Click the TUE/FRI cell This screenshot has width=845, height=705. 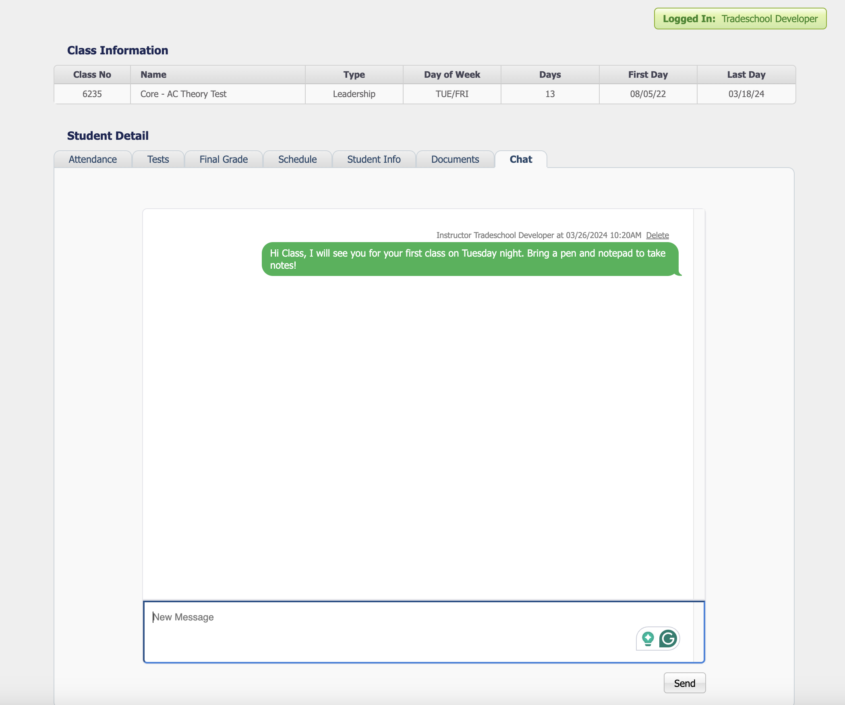(x=452, y=94)
